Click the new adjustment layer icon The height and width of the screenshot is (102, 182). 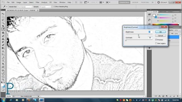coord(167,96)
